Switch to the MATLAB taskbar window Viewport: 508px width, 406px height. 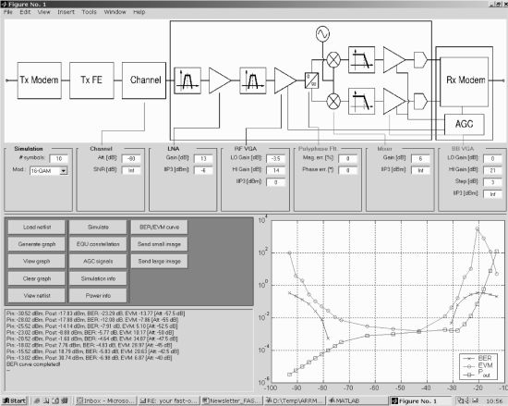coord(357,401)
